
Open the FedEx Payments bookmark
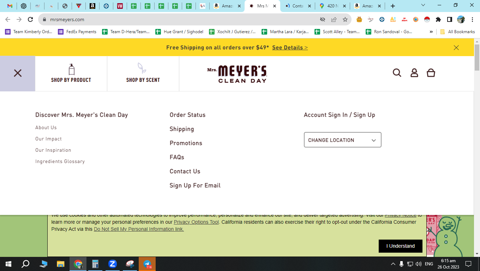[77, 32]
